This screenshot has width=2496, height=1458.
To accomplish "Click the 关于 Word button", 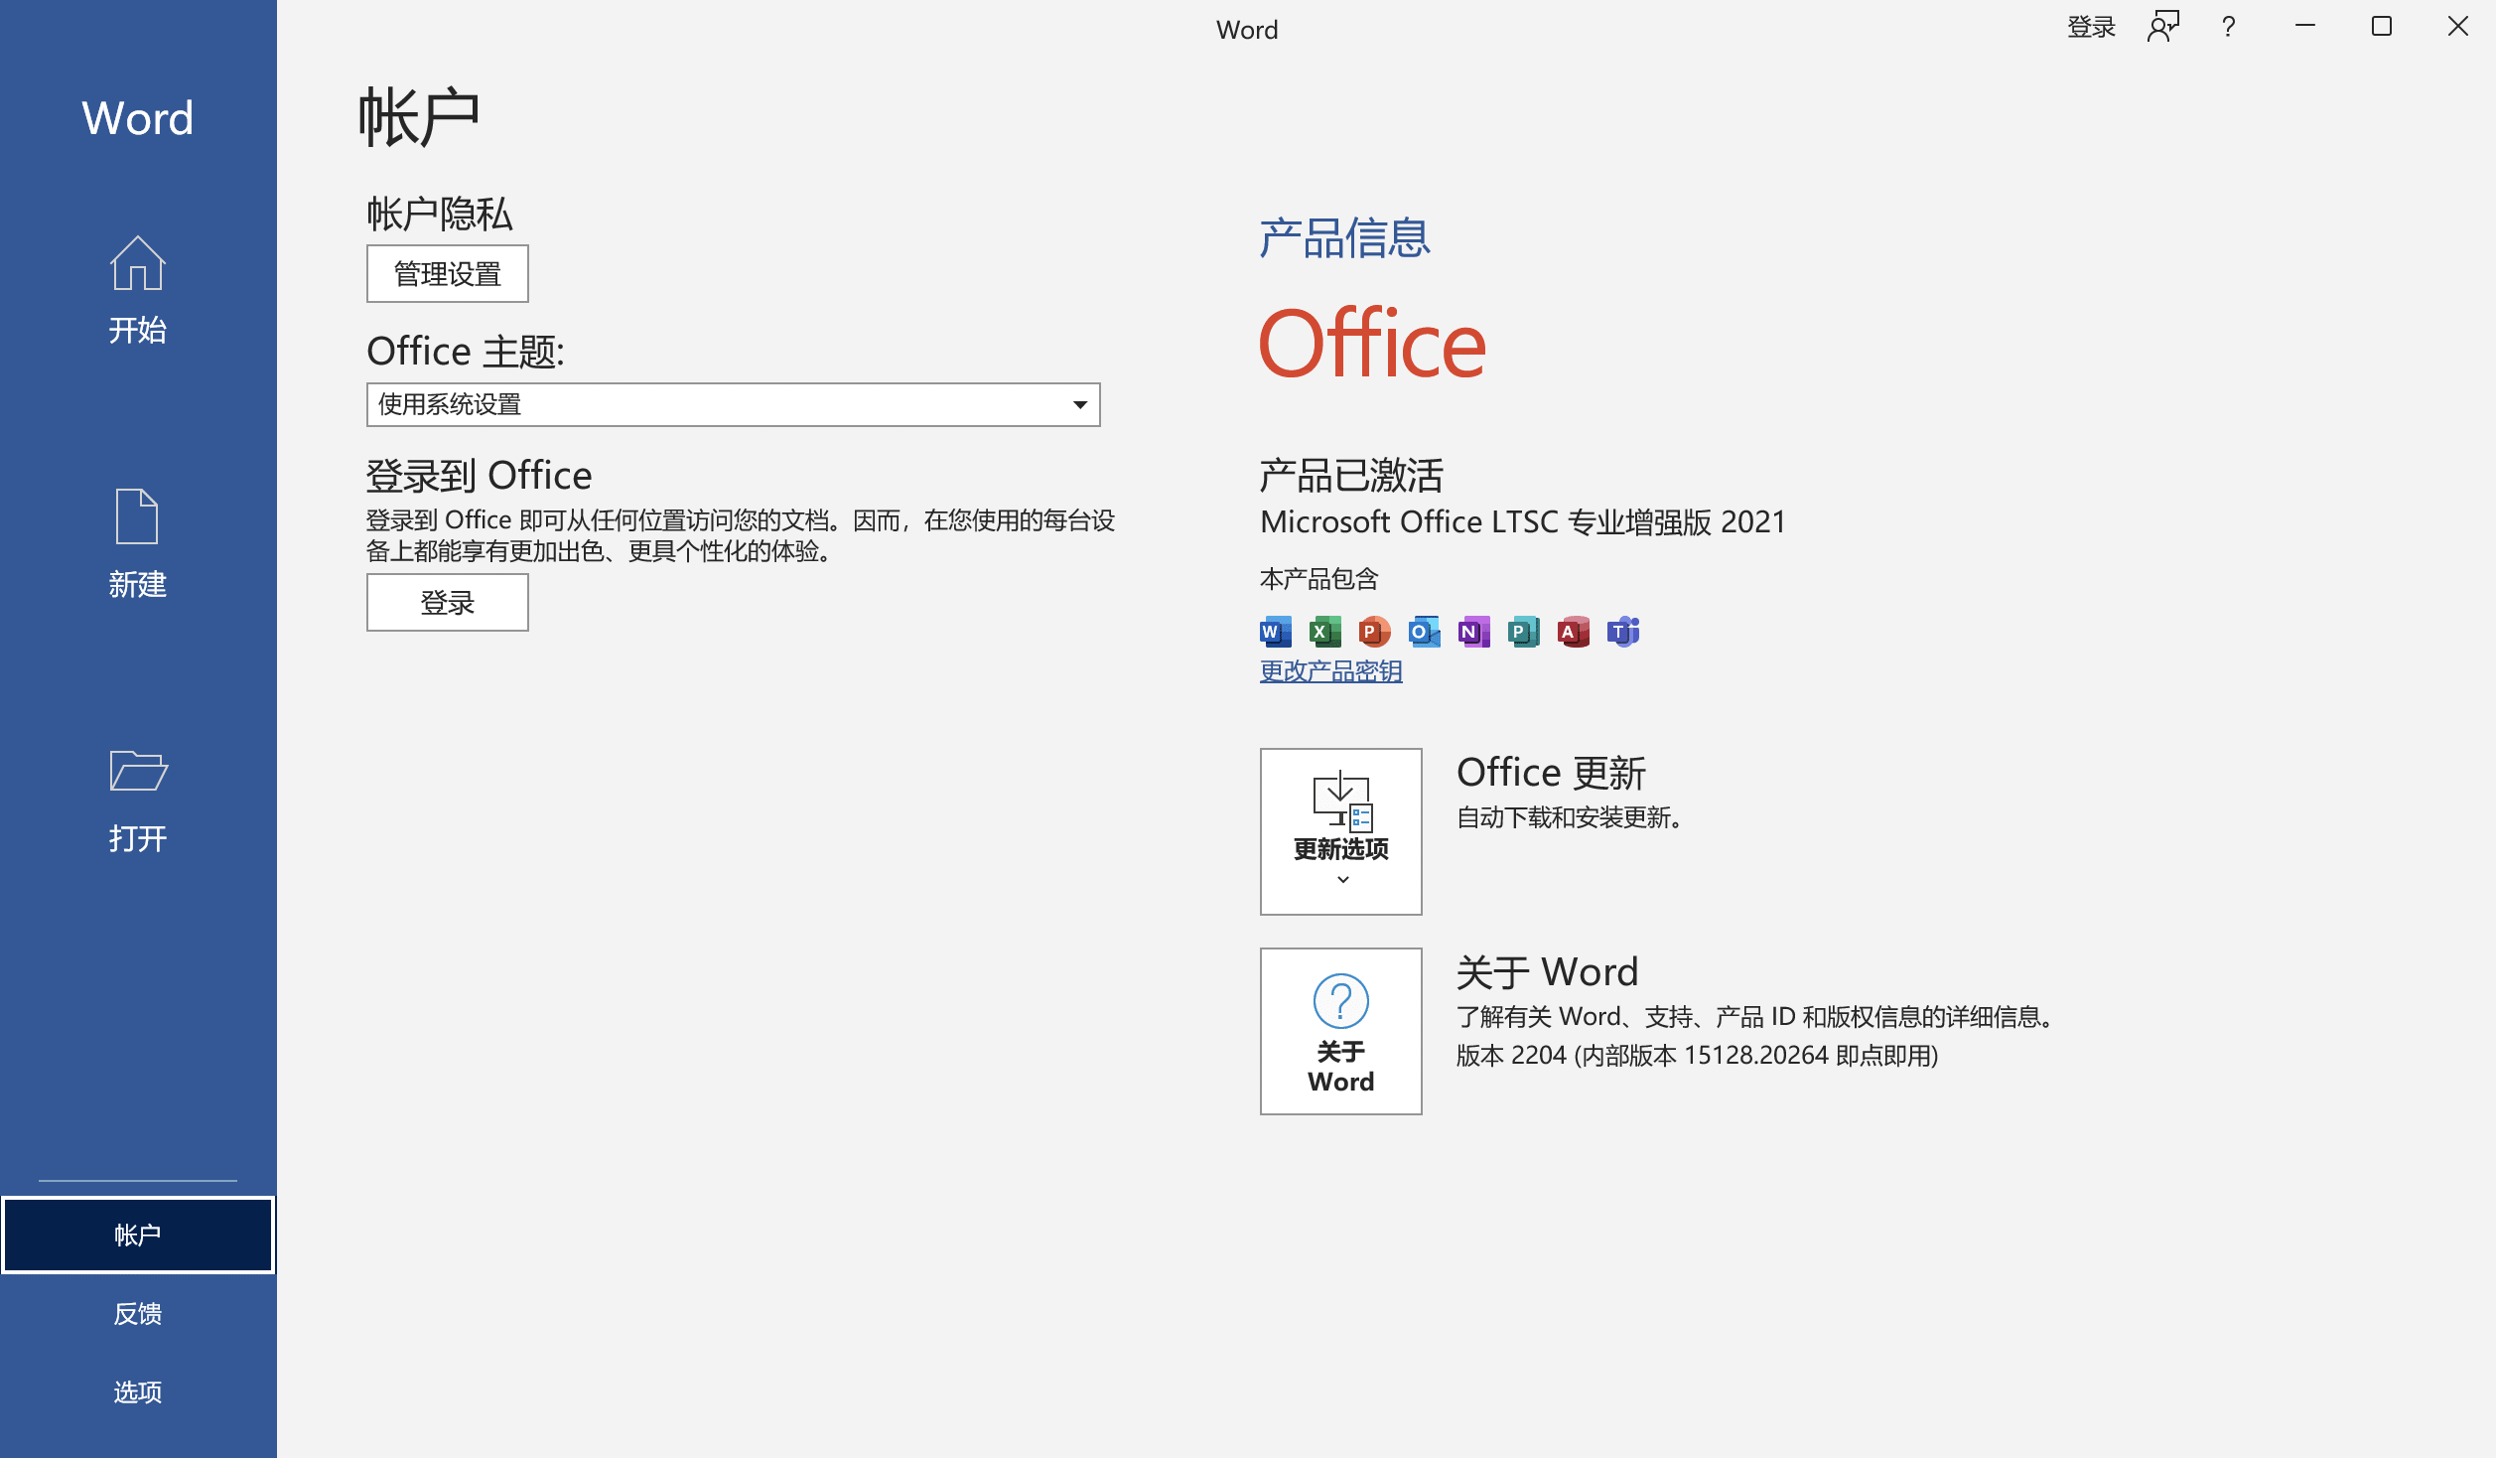I will click(x=1340, y=1031).
